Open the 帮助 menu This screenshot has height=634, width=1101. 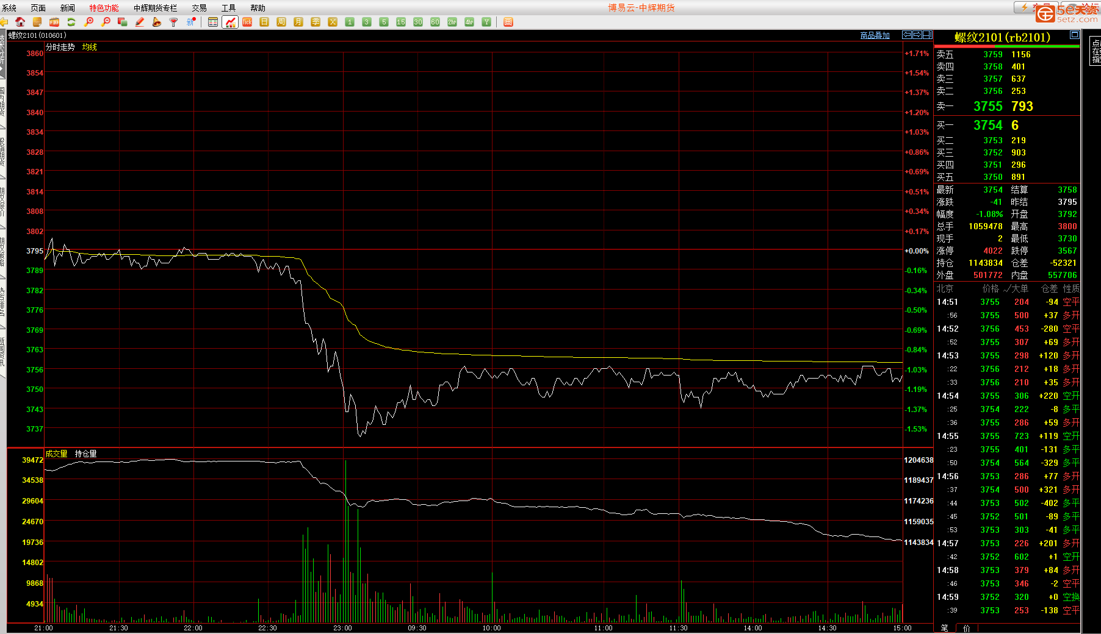(258, 8)
